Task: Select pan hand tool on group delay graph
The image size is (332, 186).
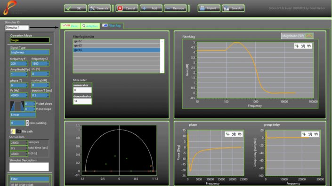Action: coord(316,134)
